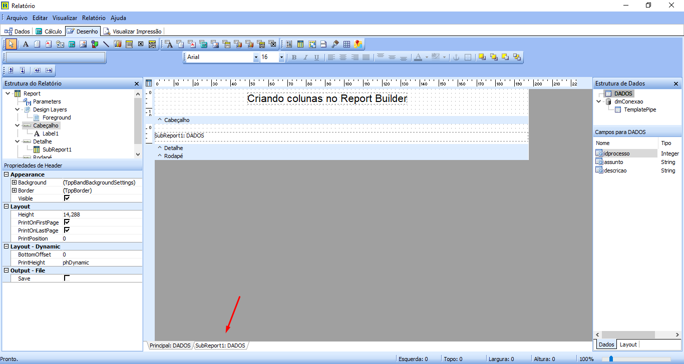Collapse the Appearance property group
Viewport: 684px width, 364px height.
tap(6, 174)
